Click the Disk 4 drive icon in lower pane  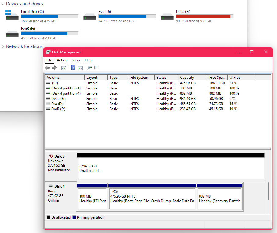[x=51, y=186]
